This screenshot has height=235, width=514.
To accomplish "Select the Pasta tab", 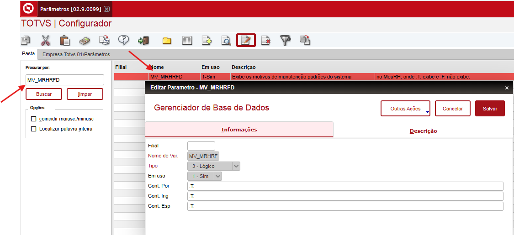I will tap(28, 53).
